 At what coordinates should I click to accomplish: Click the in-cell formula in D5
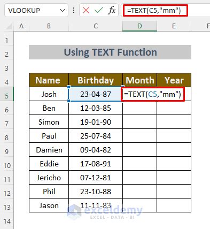tap(152, 94)
